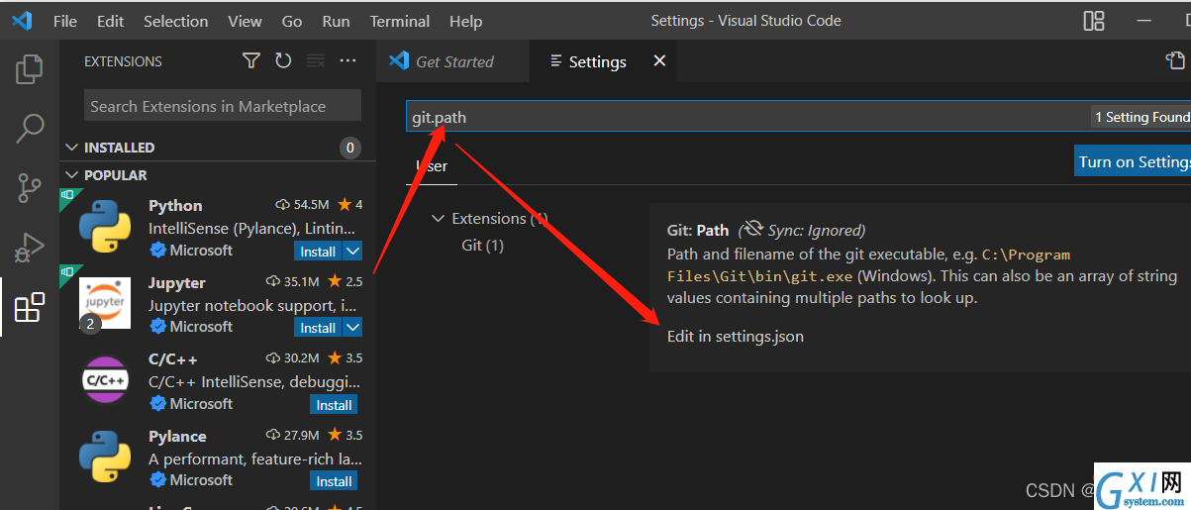The width and height of the screenshot is (1191, 510).
Task: Refresh the extensions list
Action: click(283, 61)
